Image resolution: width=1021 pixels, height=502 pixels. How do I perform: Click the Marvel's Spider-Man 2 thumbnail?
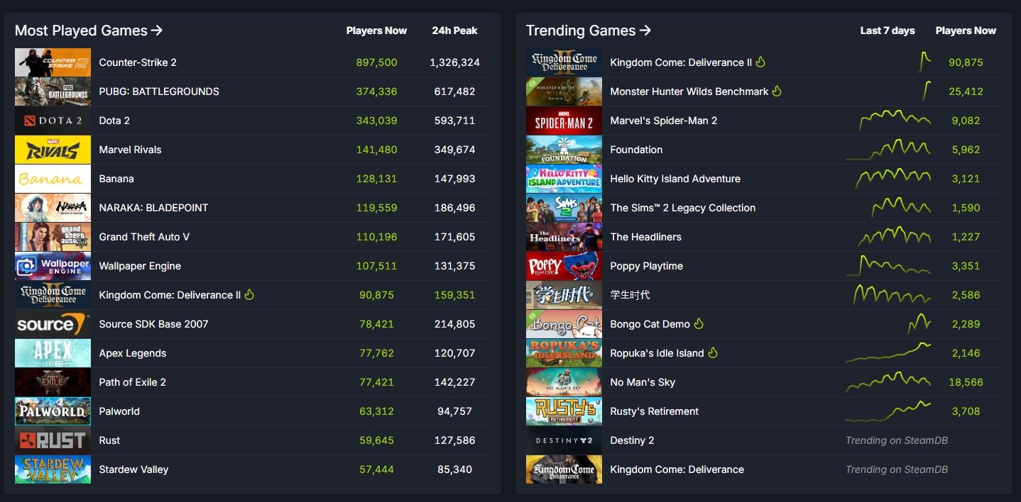[564, 121]
